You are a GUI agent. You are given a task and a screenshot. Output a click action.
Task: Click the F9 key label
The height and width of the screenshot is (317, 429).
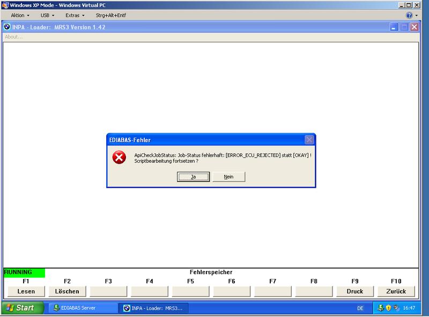click(x=355, y=281)
